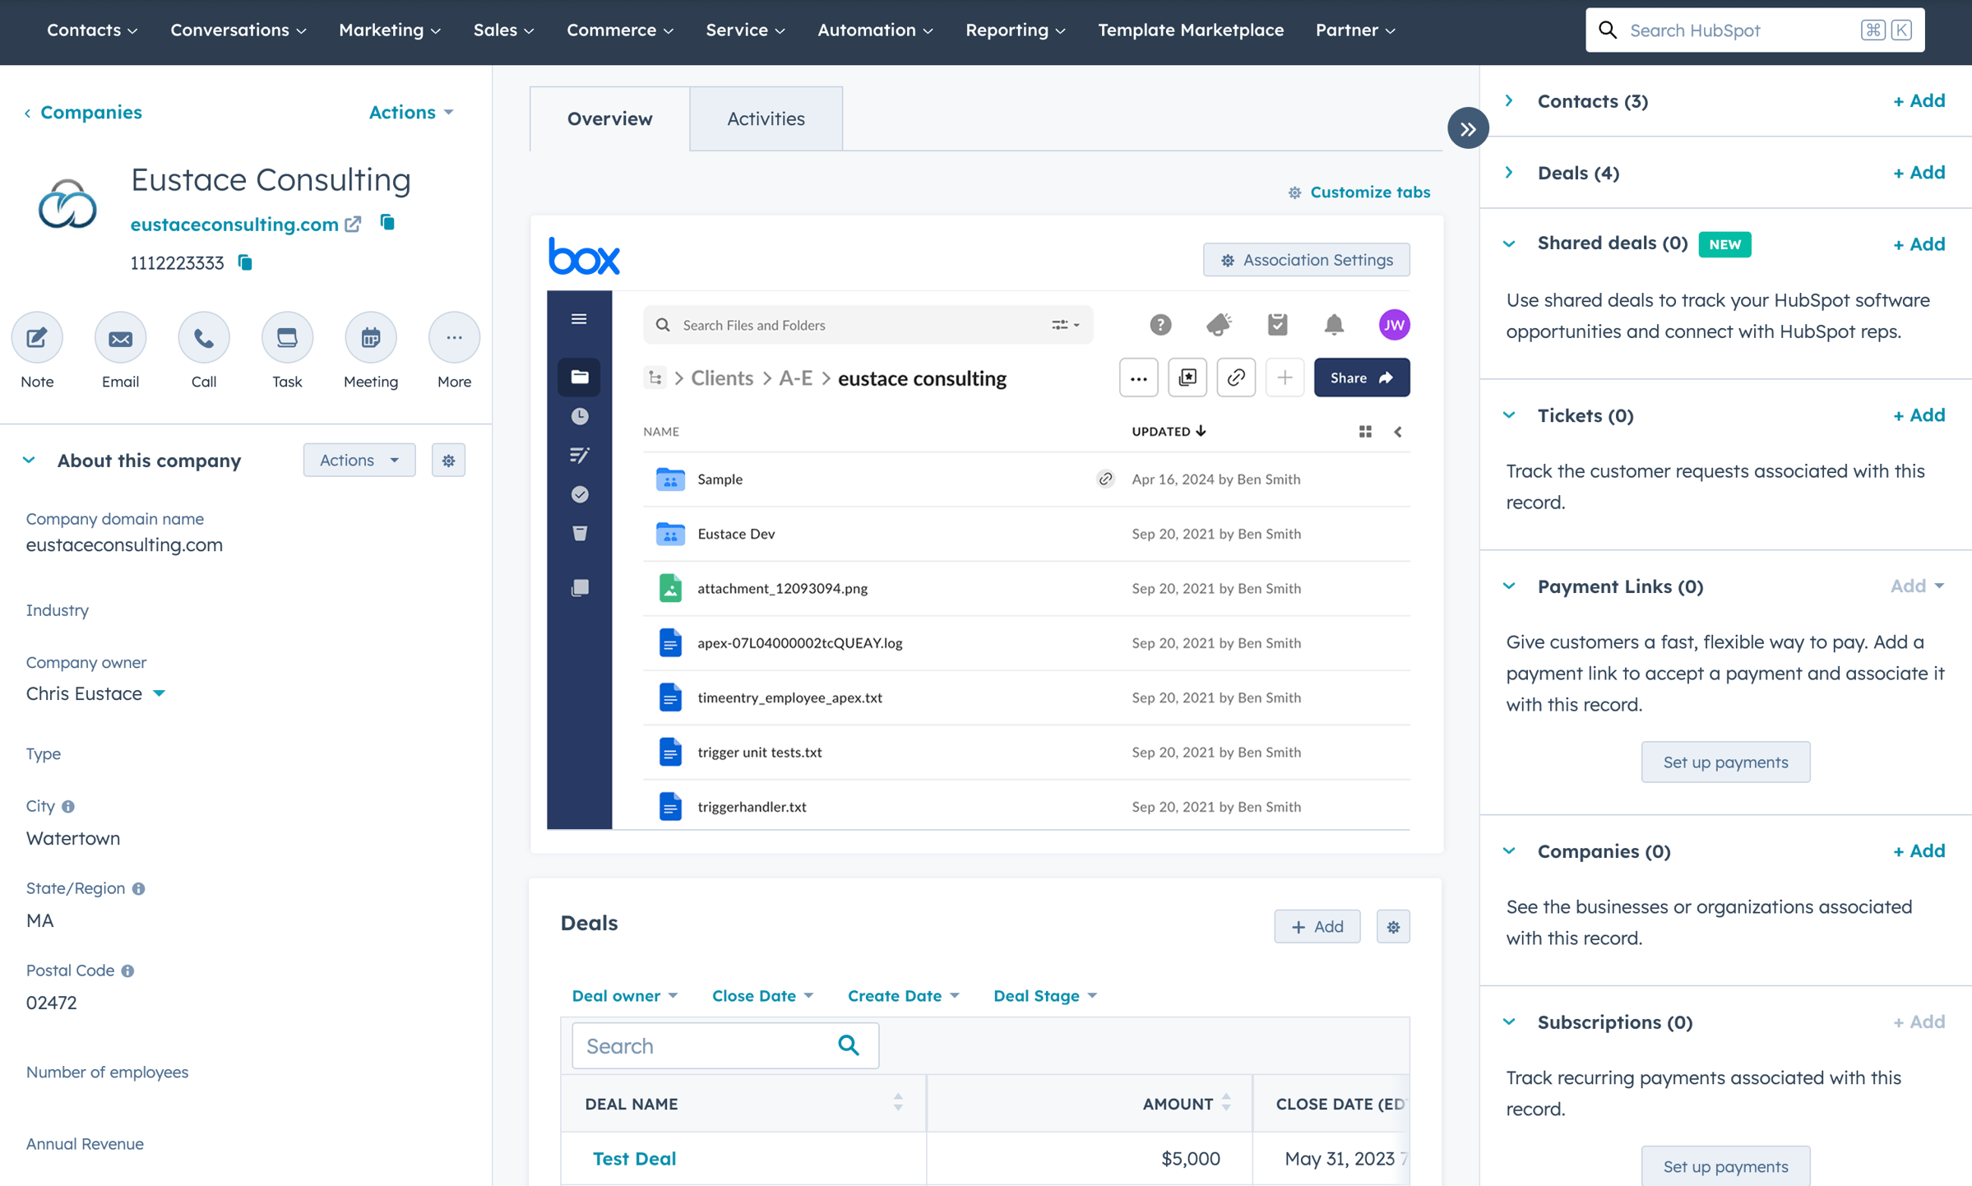Switch to the Activities tab
This screenshot has width=1972, height=1186.
[766, 118]
